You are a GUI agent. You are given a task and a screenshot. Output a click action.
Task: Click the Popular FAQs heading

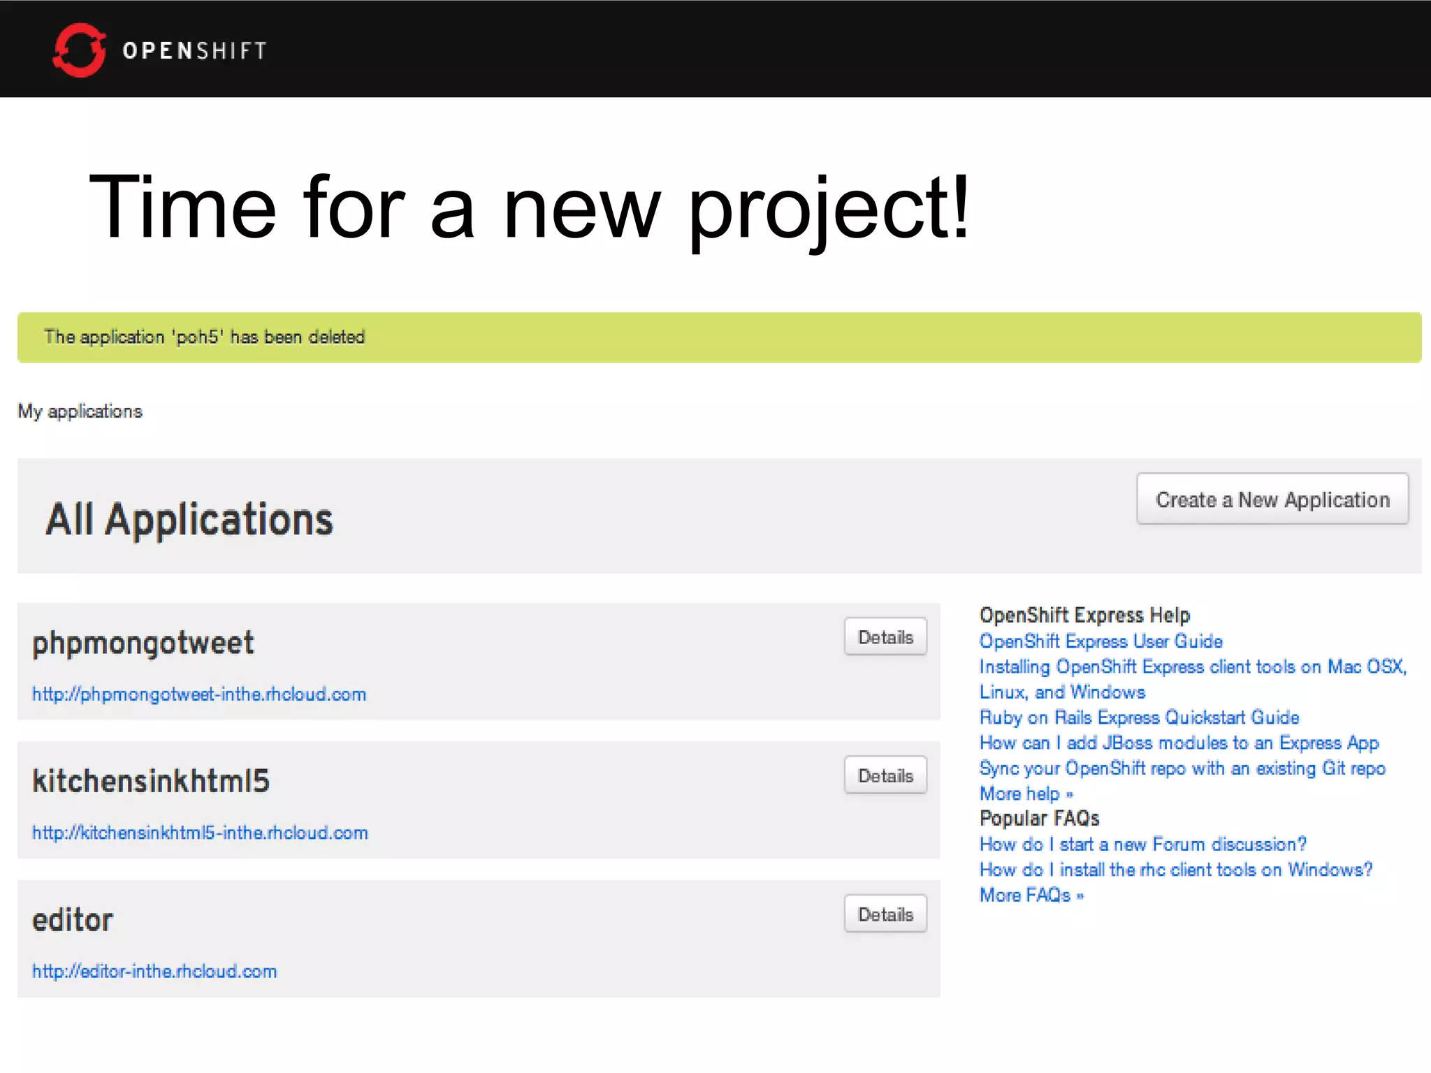pyautogui.click(x=1040, y=819)
